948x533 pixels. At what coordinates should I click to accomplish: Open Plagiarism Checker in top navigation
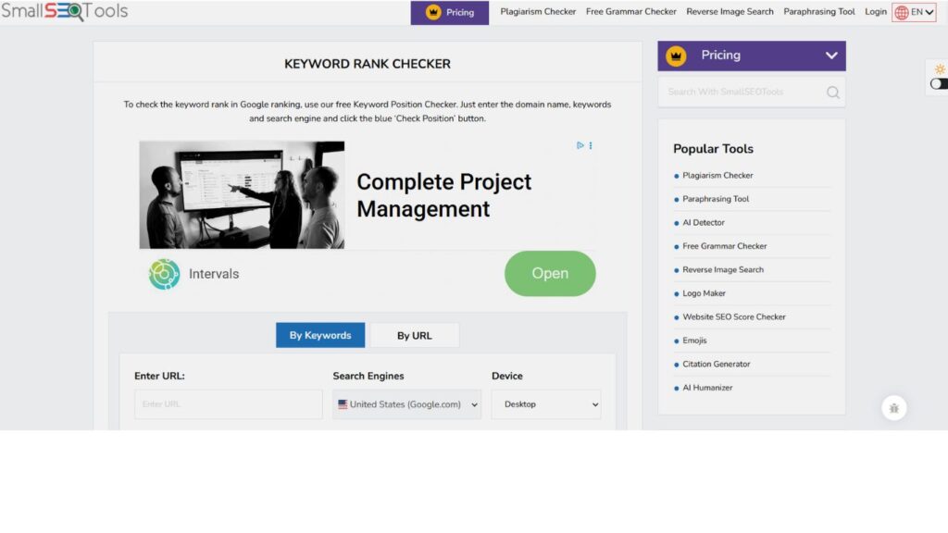[538, 11]
